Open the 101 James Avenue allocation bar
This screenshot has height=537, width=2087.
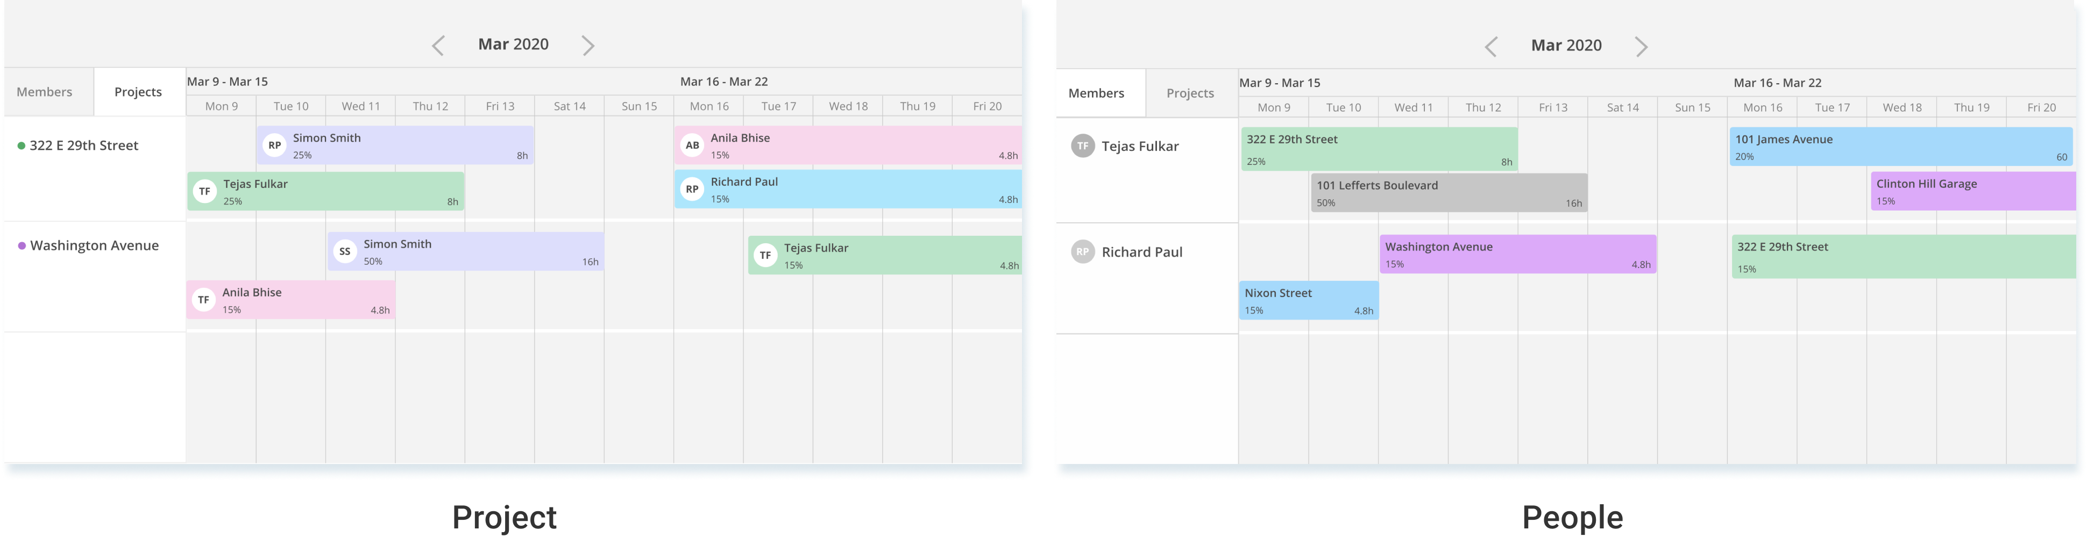tap(1901, 147)
